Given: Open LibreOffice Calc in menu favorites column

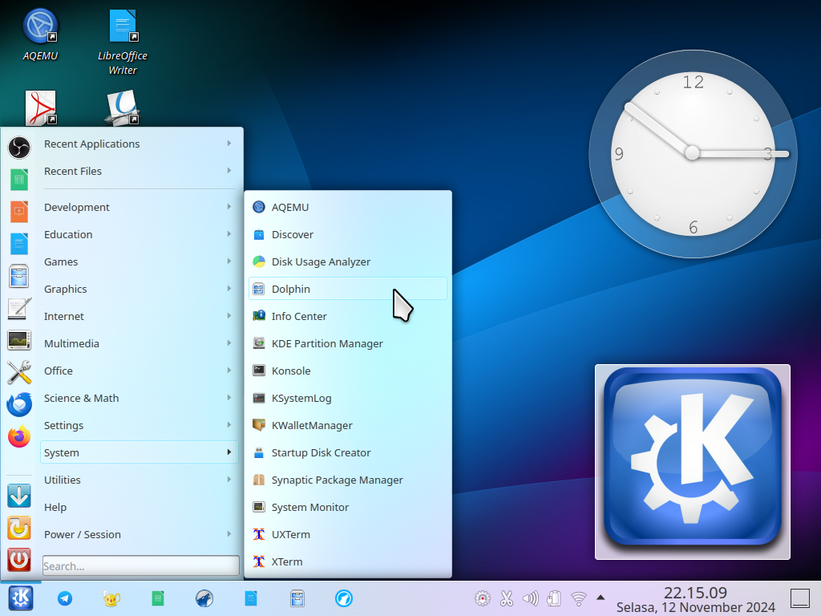Looking at the screenshot, I should coord(19,180).
